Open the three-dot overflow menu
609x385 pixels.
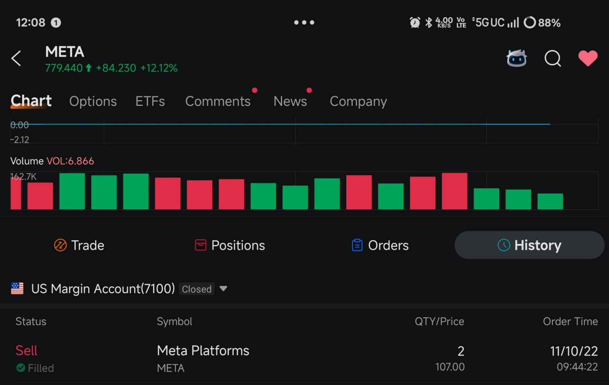coord(304,22)
